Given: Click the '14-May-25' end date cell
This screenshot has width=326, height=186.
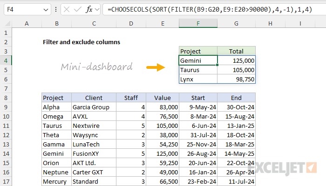Looking at the screenshot, I should tap(237, 153).
